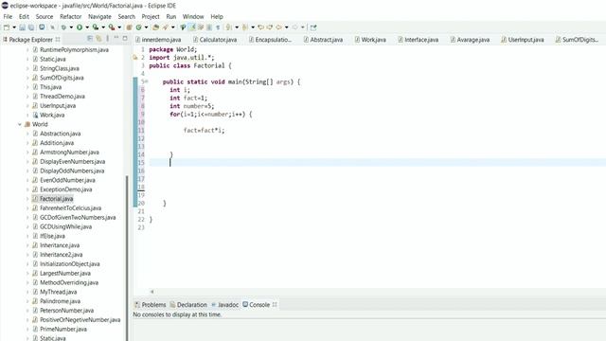Click the Save All toolbar icon

pyautogui.click(x=31, y=27)
